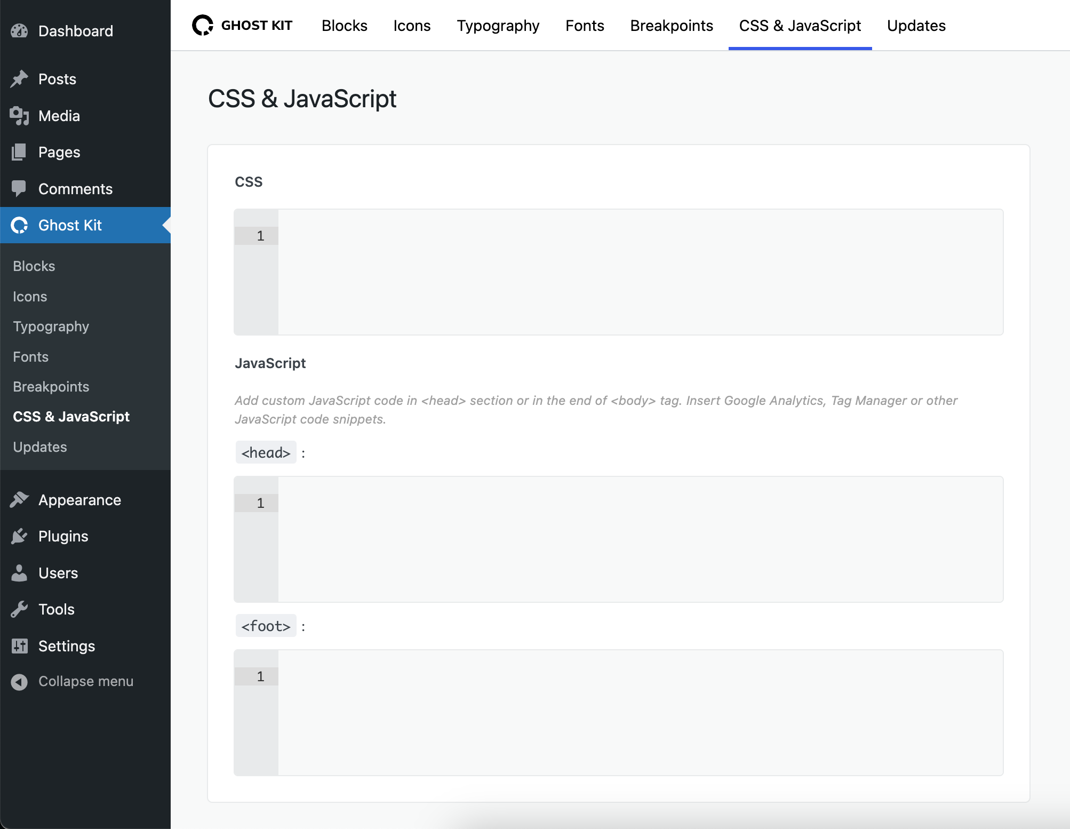The width and height of the screenshot is (1070, 829).
Task: Open Pages using the pages icon
Action: (19, 152)
